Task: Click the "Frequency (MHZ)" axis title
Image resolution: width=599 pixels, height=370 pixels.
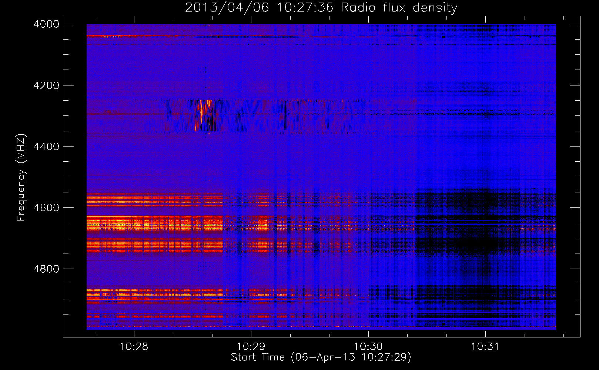Action: (x=21, y=177)
